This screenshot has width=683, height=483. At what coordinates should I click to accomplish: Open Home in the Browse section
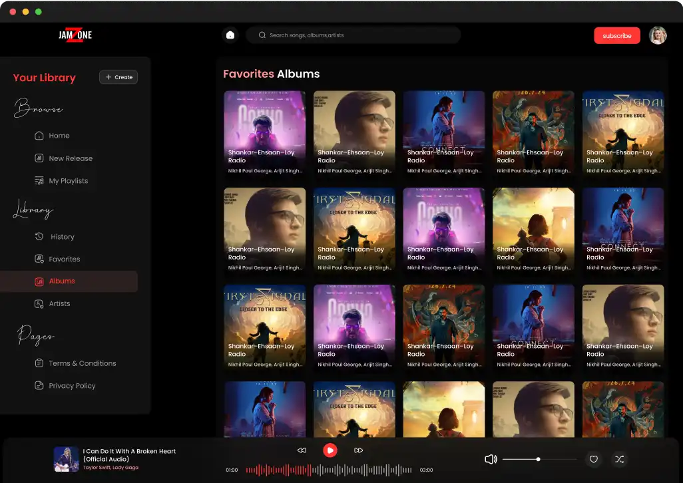(59, 136)
